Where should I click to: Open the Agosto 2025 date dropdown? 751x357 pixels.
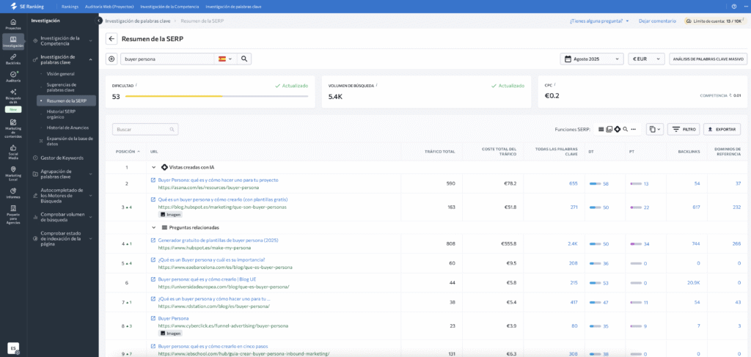592,59
